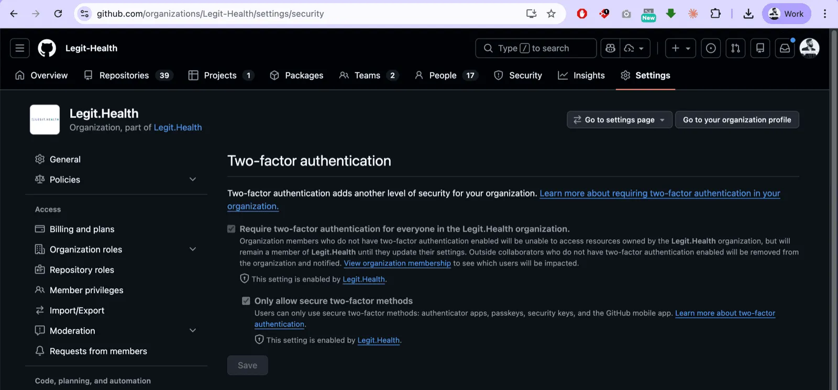This screenshot has height=390, width=838.
Task: Toggle Only allow secure two-factor methods checkbox
Action: (x=246, y=301)
